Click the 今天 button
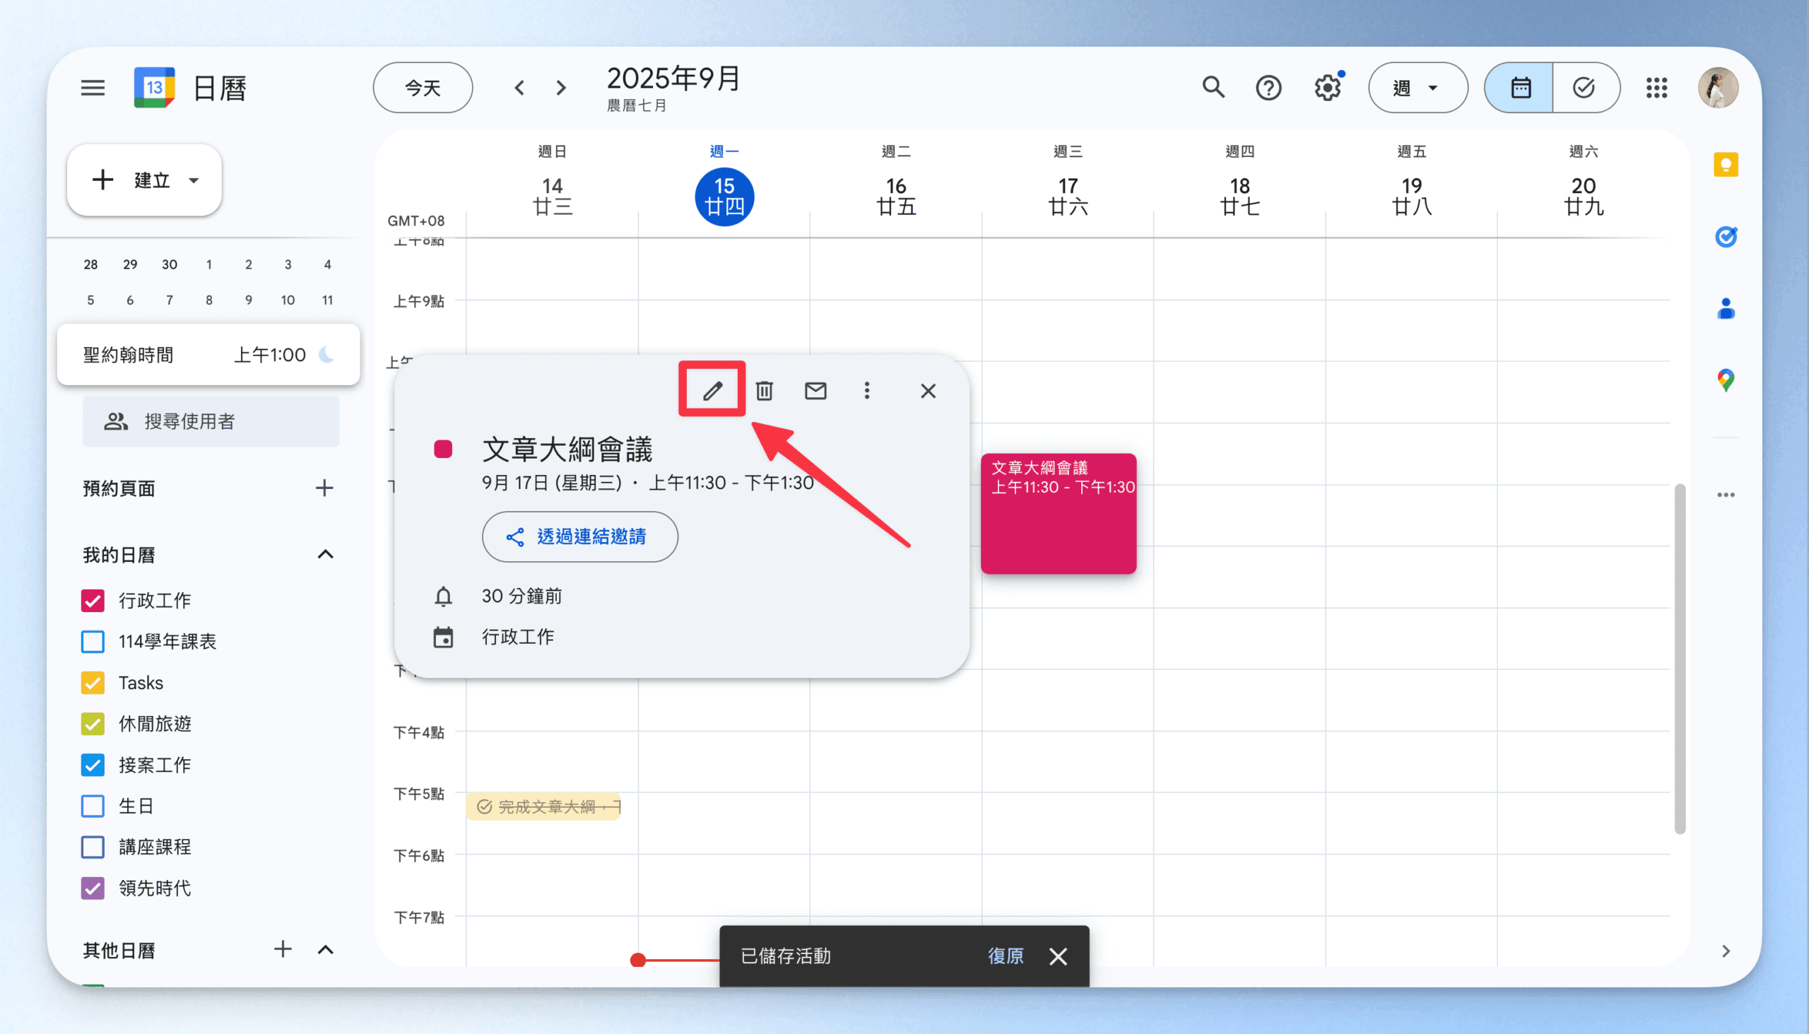 423,88
